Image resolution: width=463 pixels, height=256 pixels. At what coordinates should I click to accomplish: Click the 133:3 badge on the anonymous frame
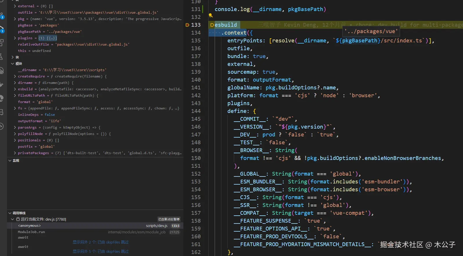[176, 226]
